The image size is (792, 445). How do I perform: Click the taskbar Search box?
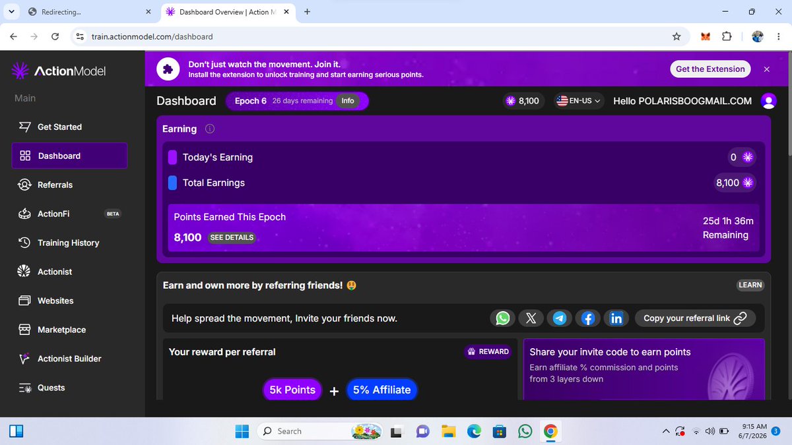321,431
